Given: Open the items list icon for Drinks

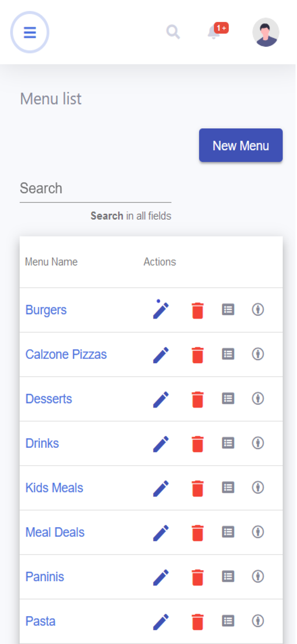Looking at the screenshot, I should click(228, 443).
